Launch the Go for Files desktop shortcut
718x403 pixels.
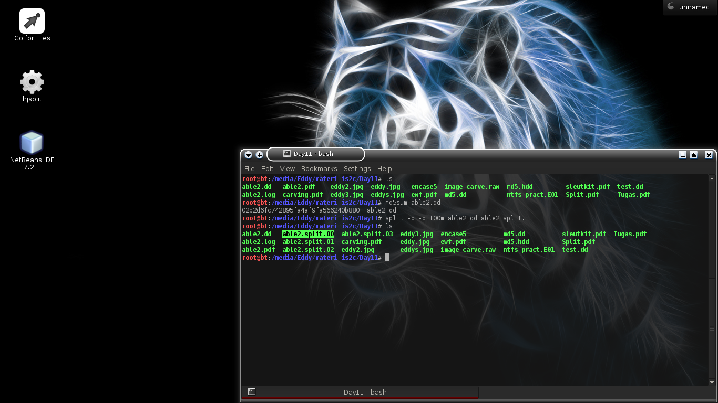(x=32, y=21)
